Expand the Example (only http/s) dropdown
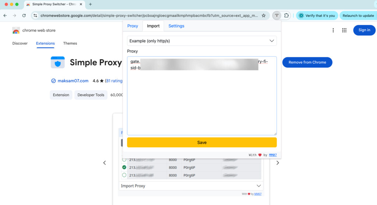The image size is (377, 205). [202, 41]
